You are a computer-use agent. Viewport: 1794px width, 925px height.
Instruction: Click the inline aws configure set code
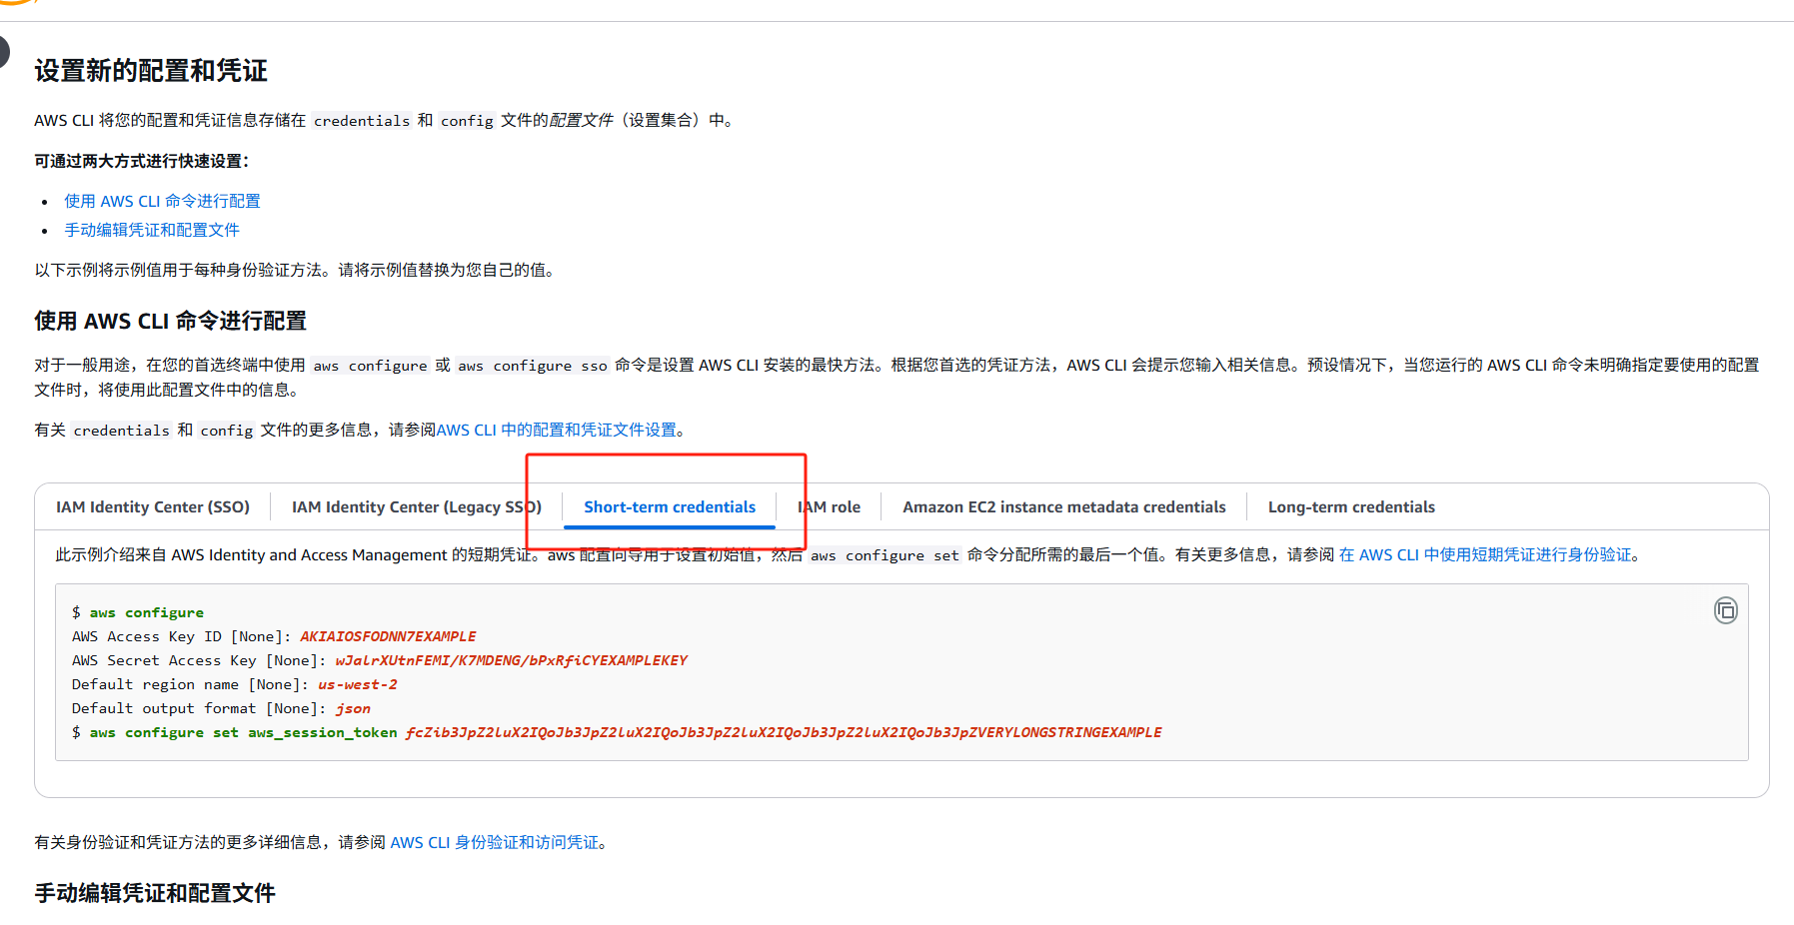(885, 555)
